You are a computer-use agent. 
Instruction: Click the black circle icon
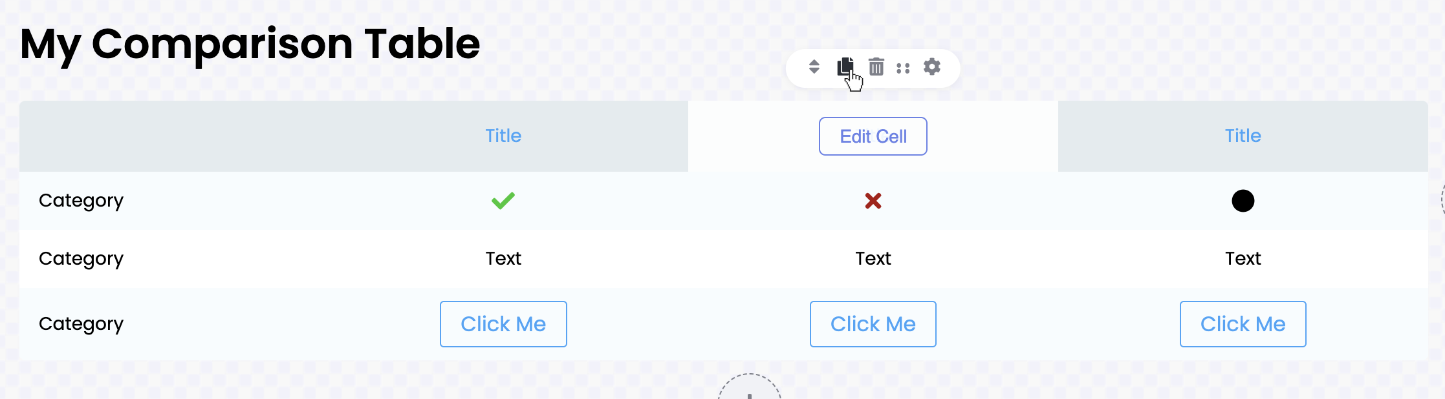(x=1243, y=201)
